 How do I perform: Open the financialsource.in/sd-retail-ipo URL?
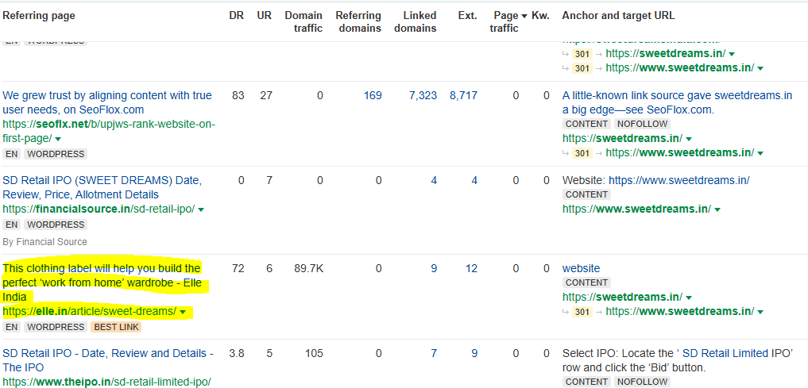[99, 209]
